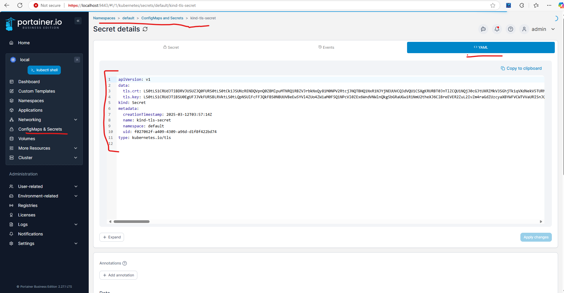Open Home in the sidebar
Image resolution: width=564 pixels, height=293 pixels.
(x=24, y=43)
